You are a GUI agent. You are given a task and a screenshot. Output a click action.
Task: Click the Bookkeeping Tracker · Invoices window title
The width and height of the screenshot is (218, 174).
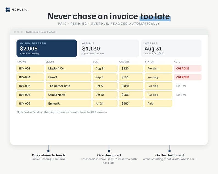click(x=40, y=32)
